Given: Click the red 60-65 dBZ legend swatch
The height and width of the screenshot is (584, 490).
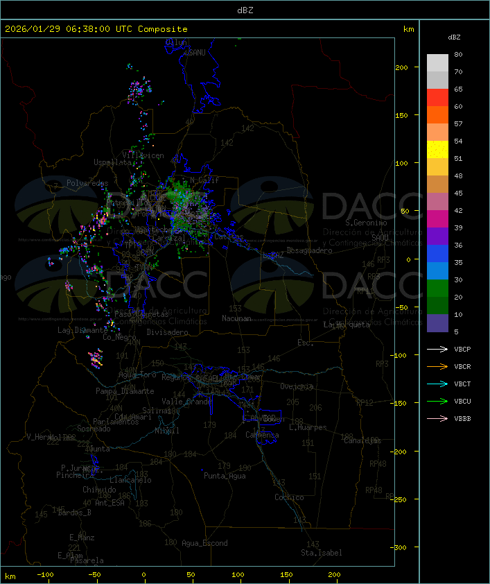Looking at the screenshot, I should pos(437,98).
